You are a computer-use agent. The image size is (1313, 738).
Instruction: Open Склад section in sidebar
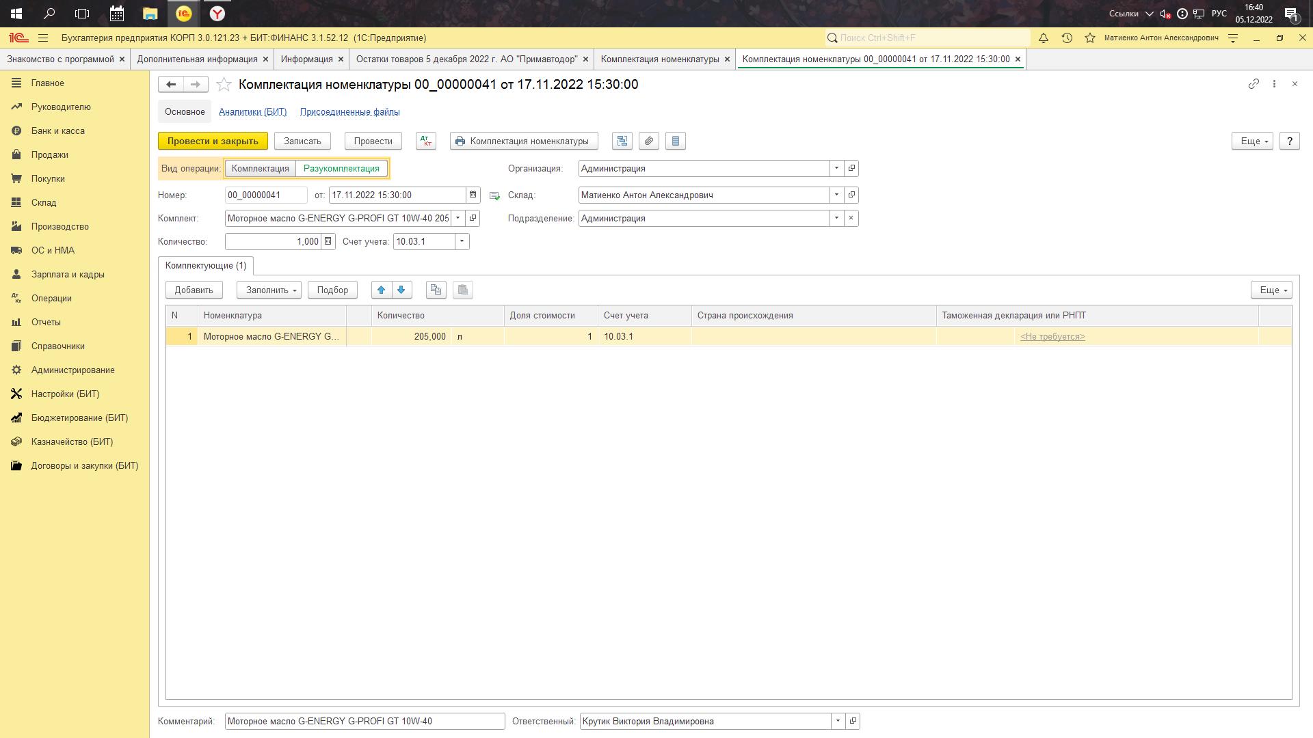tap(44, 202)
